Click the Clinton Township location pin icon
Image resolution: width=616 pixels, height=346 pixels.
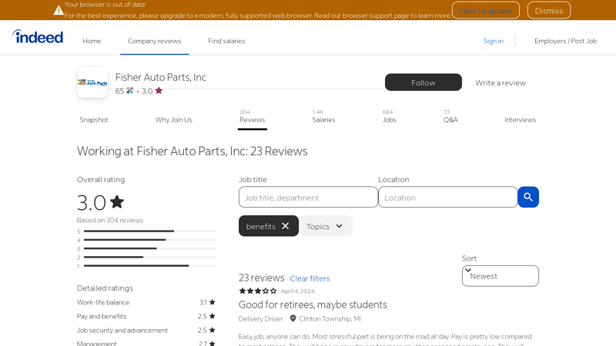tap(293, 318)
